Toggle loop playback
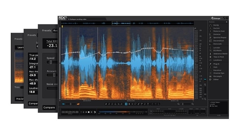The width and height of the screenshot is (240, 135). pos(95,112)
